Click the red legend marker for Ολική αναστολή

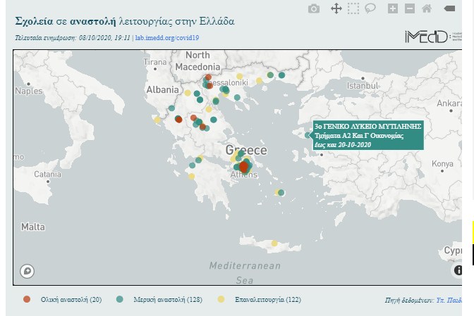pos(27,300)
